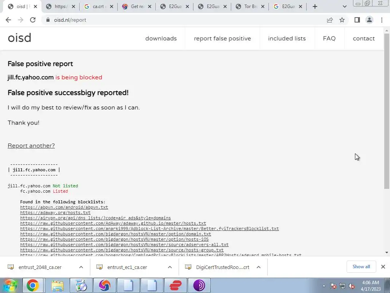Open the FAQ page

tap(329, 39)
